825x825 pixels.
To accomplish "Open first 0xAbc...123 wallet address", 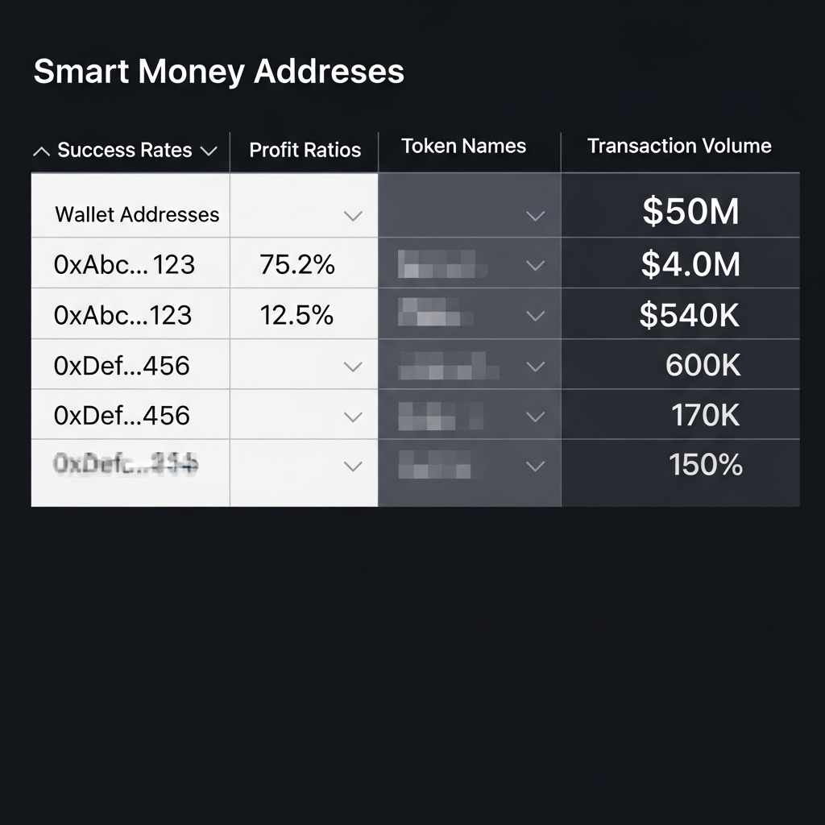I will pos(124,264).
